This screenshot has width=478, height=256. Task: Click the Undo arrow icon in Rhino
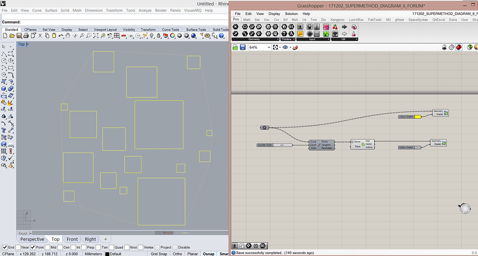(61, 36)
